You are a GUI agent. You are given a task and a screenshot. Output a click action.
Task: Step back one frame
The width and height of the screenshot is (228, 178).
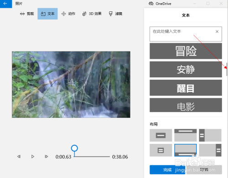(x=19, y=157)
